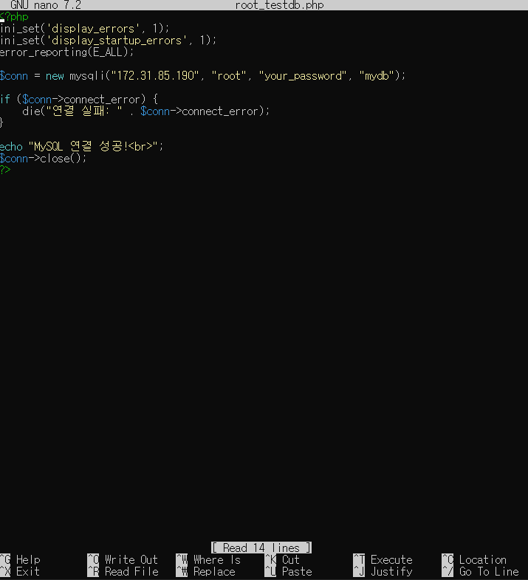Click $conn variable in the assignment line
The image size is (528, 580).
point(14,76)
